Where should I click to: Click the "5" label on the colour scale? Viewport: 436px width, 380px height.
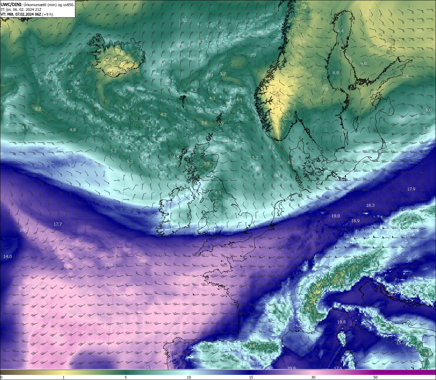click(x=126, y=377)
